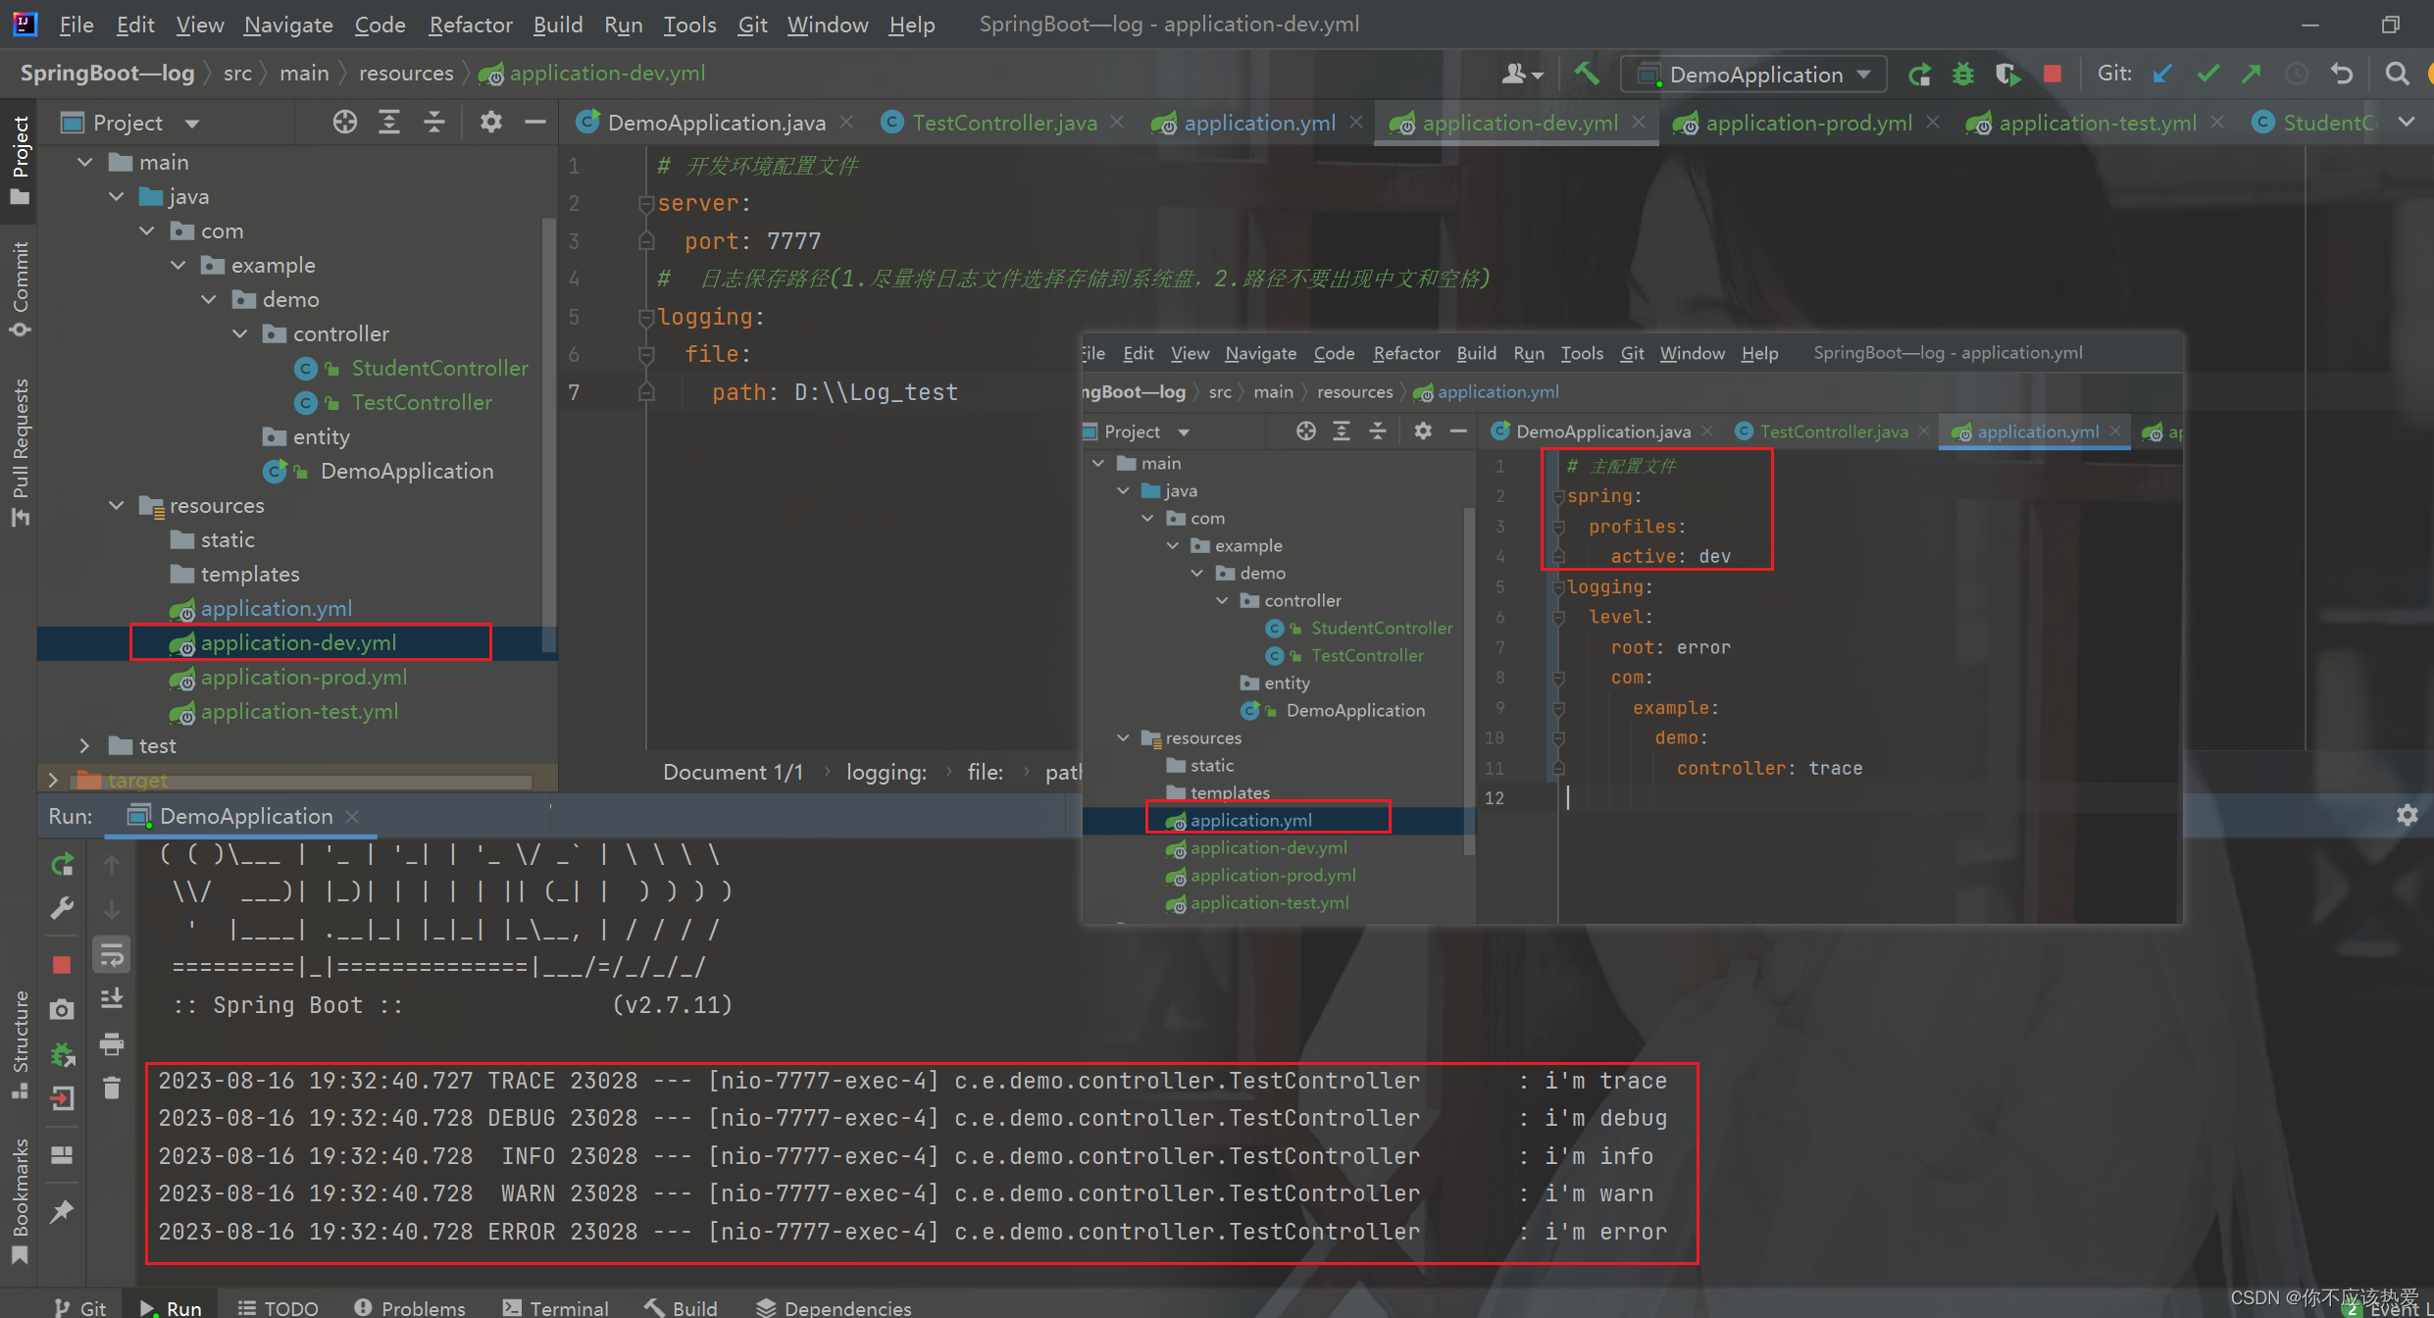
Task: Toggle soft-wrap in the Run console
Action: point(112,954)
